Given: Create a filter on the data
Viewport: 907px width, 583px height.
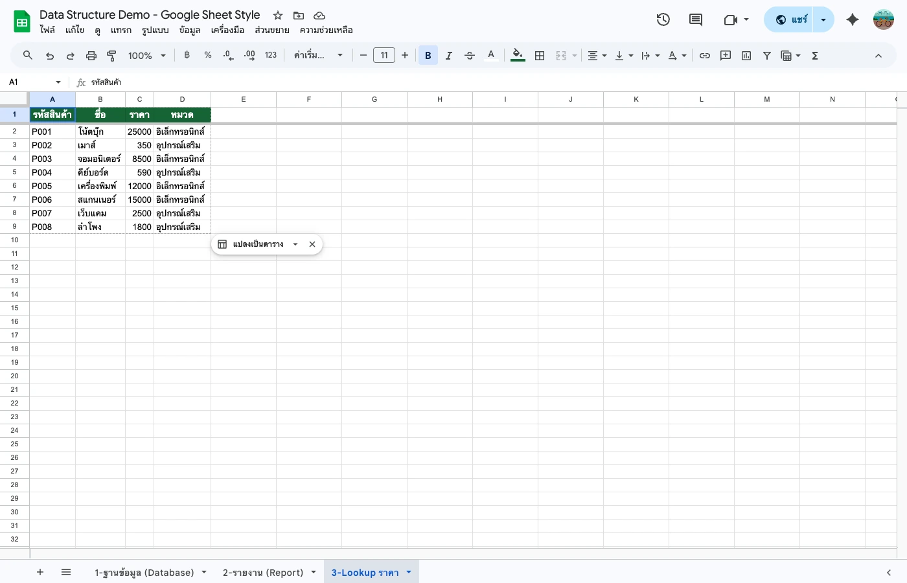Looking at the screenshot, I should click(766, 55).
